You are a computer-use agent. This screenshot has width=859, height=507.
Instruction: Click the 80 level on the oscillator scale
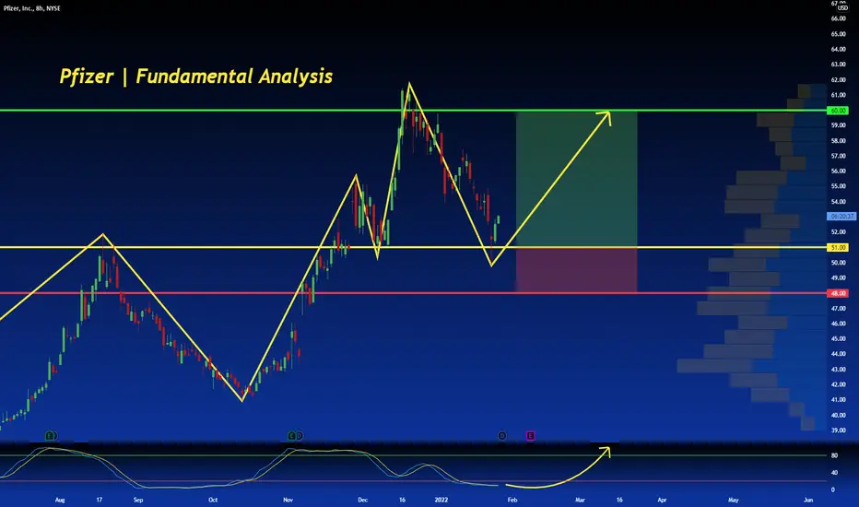pyautogui.click(x=834, y=455)
